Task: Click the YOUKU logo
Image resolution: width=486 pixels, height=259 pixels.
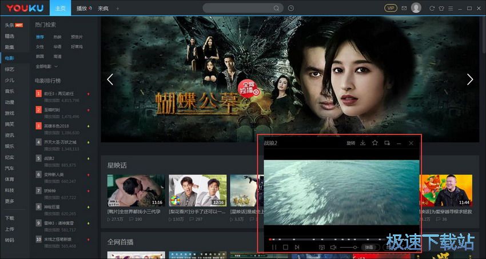Action: click(x=25, y=9)
